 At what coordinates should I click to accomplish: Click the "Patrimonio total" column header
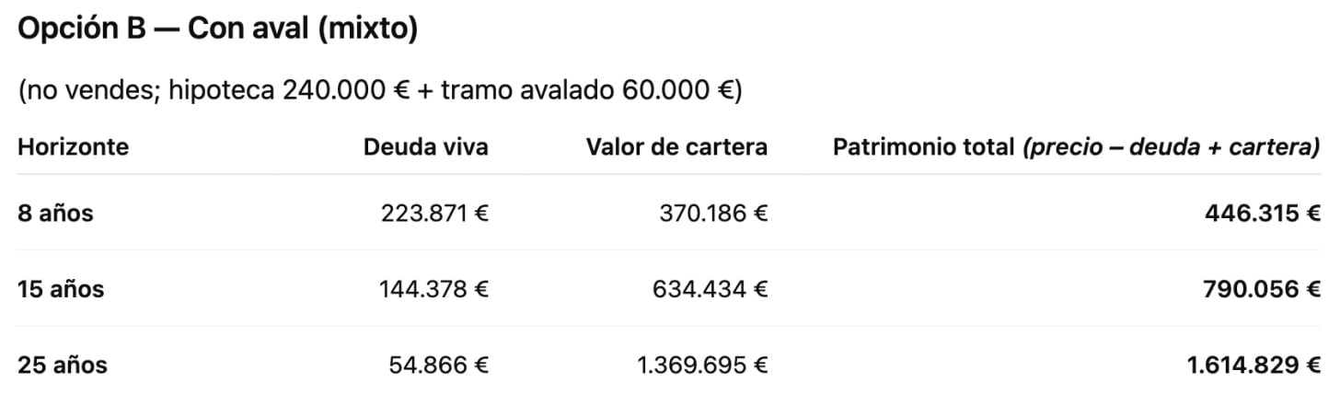click(x=923, y=147)
